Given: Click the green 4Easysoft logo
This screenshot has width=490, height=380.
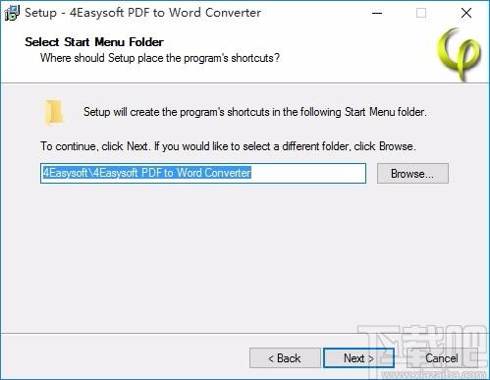Looking at the screenshot, I should tap(460, 54).
